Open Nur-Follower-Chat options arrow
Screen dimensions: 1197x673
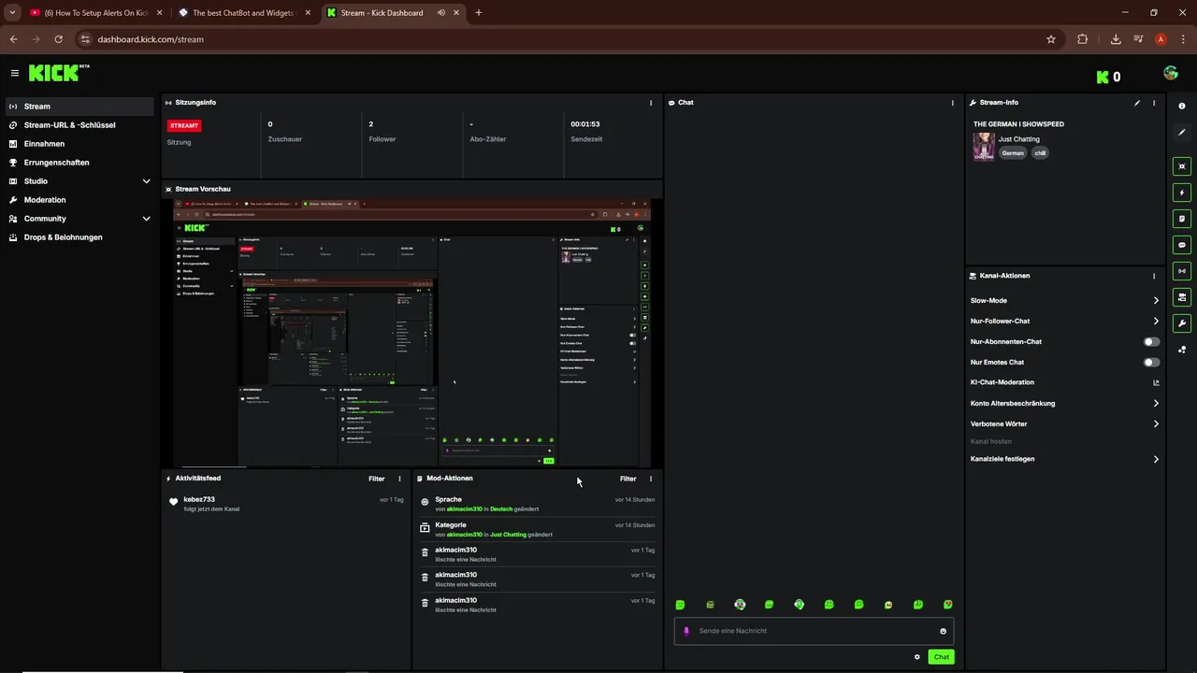(x=1156, y=322)
